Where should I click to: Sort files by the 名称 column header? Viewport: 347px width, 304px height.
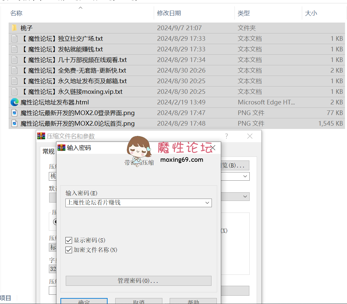click(16, 13)
